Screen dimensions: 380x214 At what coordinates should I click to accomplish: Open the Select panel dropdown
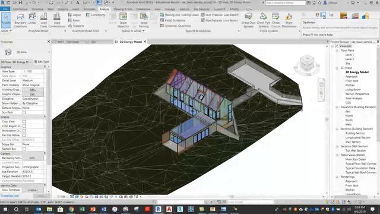tap(6, 31)
